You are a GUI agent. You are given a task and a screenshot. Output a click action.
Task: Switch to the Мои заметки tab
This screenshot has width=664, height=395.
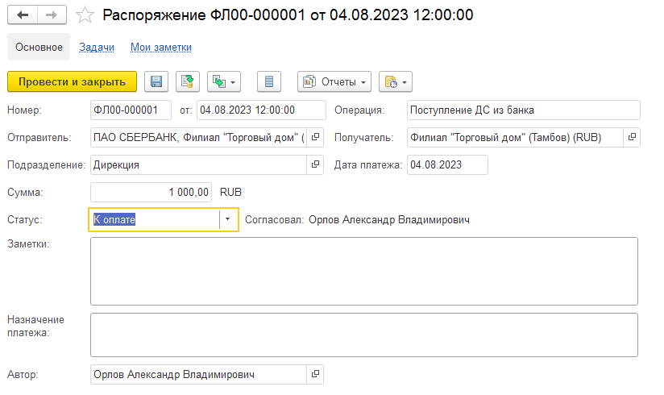tap(160, 48)
